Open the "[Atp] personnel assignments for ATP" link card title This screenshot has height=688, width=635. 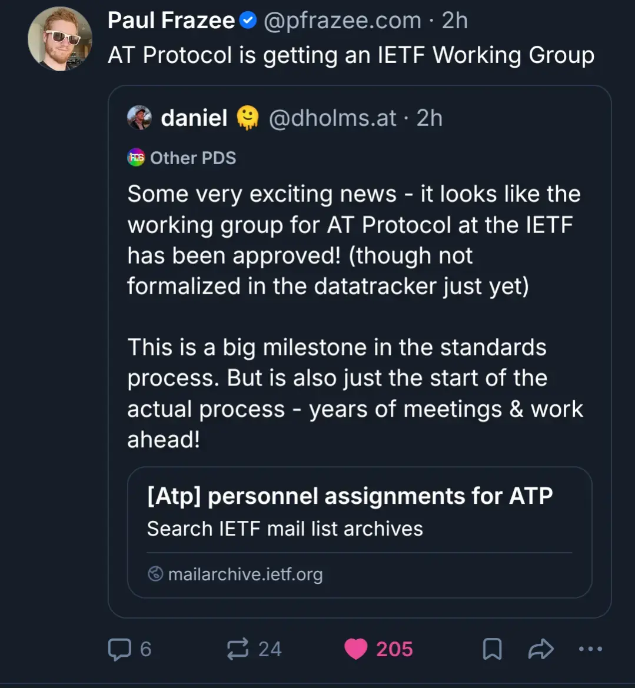coord(350,496)
